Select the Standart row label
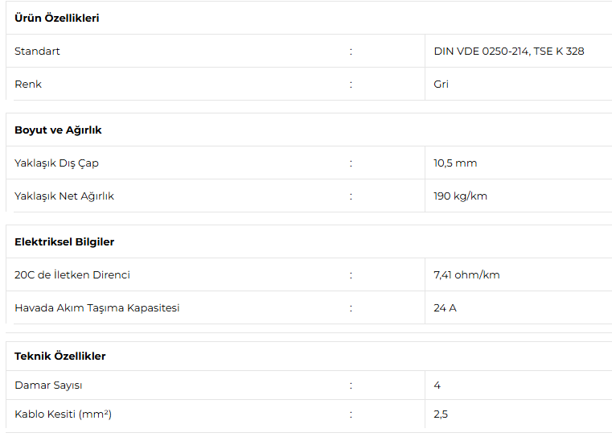Image resolution: width=612 pixels, height=437 pixels. click(37, 52)
